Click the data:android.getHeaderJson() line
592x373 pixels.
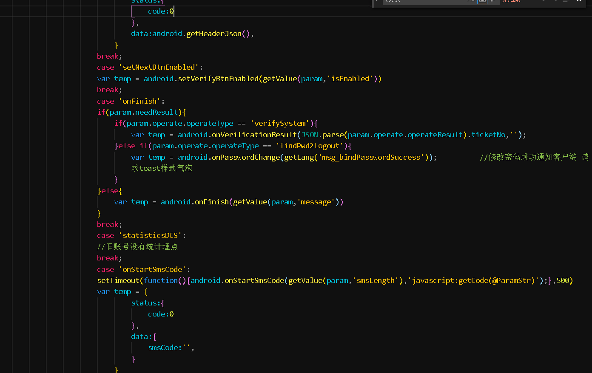[x=192, y=34]
